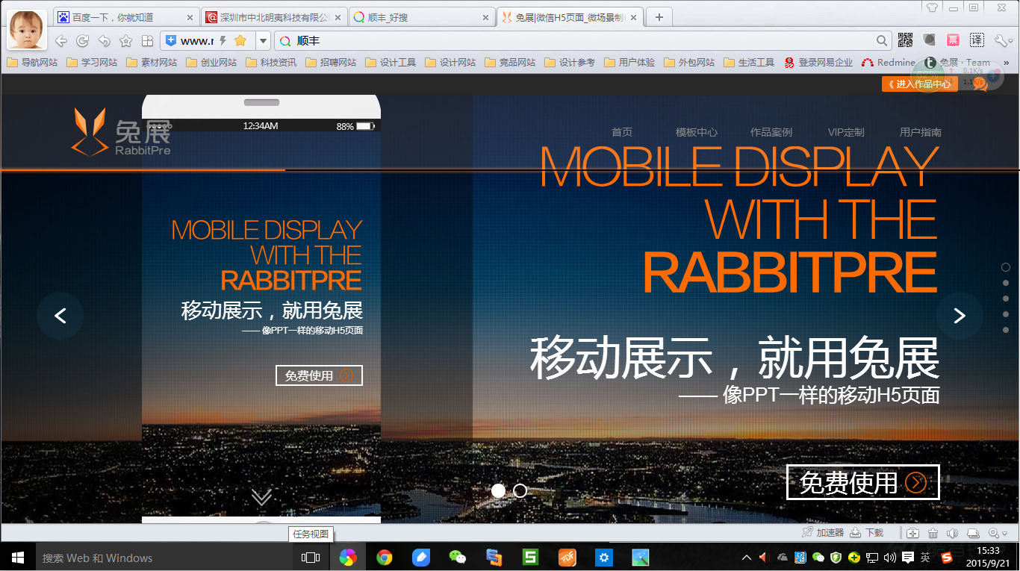Click the grey globe extension icon

(x=930, y=40)
